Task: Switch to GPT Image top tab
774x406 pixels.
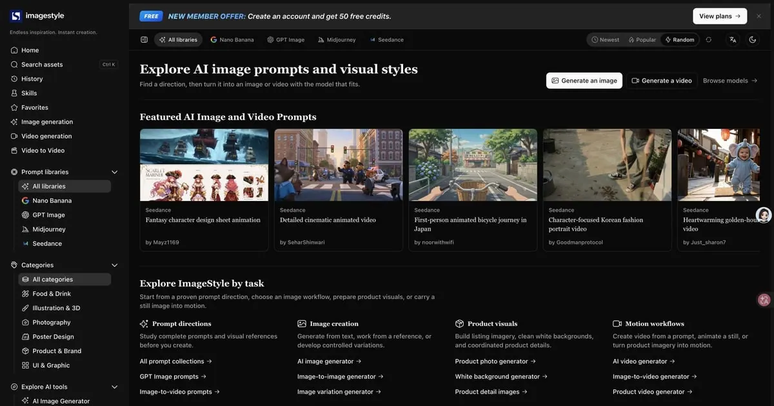Action: pyautogui.click(x=286, y=39)
